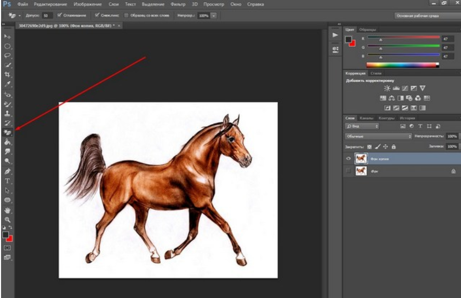461x298 pixels.
Task: Select the Hand tool
Action: pyautogui.click(x=8, y=210)
